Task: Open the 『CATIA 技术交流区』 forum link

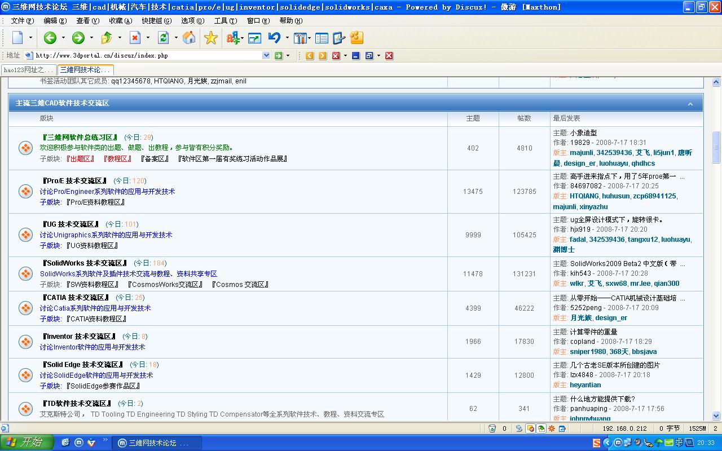Action: 76,298
